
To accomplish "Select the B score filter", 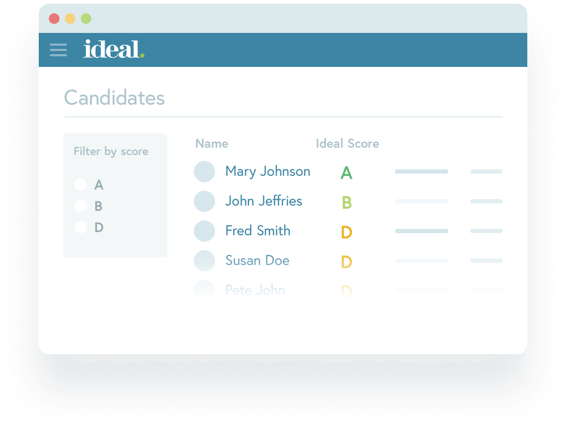I will [x=81, y=206].
